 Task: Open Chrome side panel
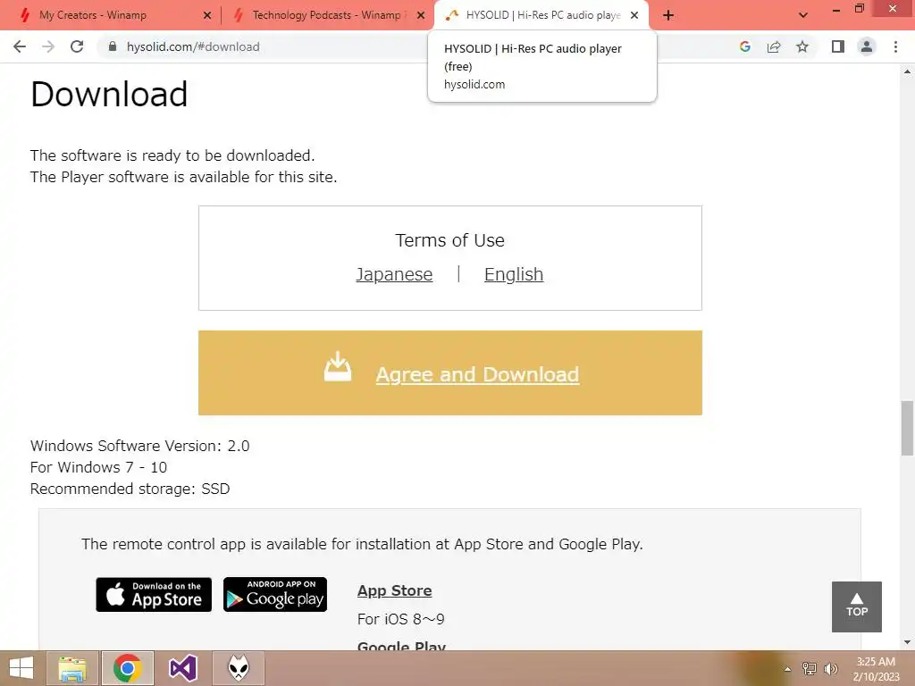click(x=838, y=46)
